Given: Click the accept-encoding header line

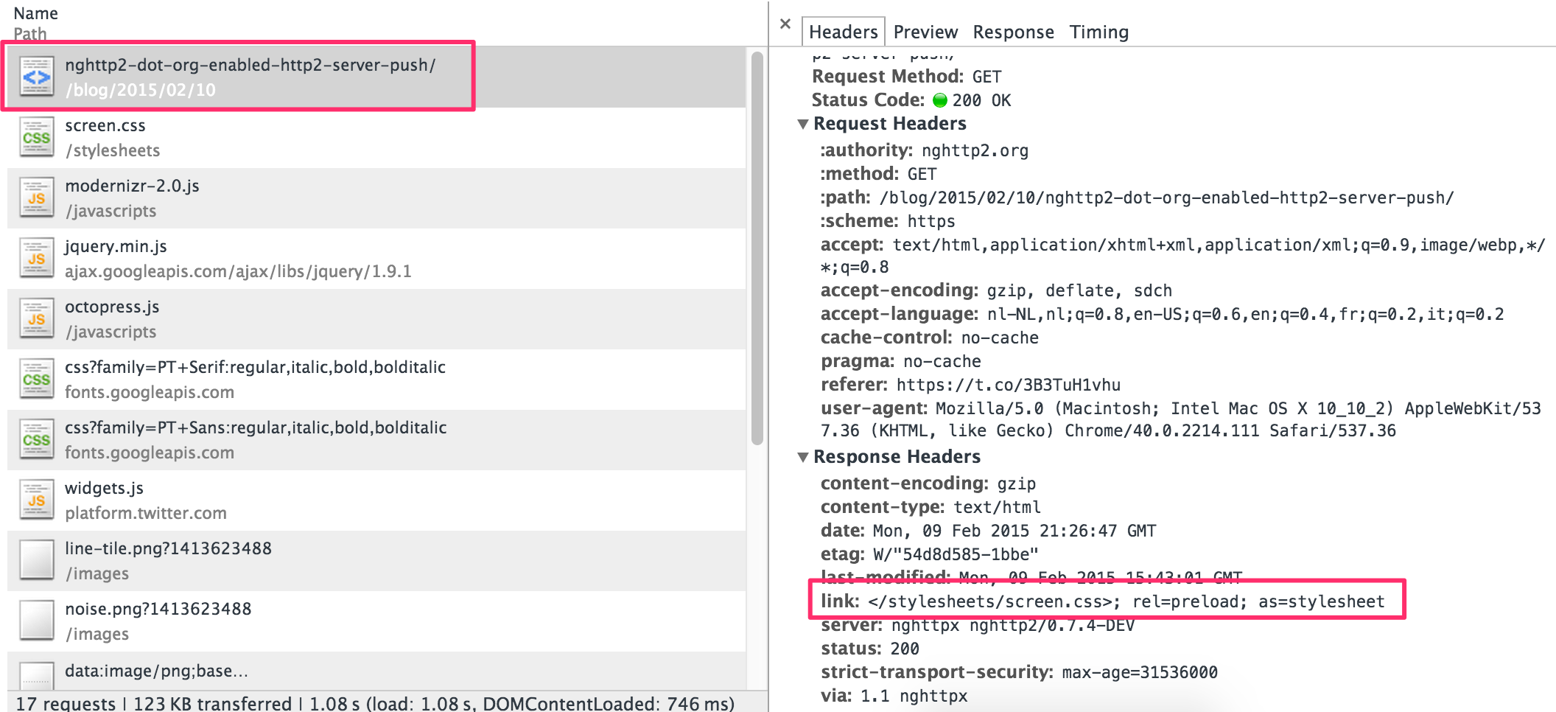Looking at the screenshot, I should [x=996, y=290].
